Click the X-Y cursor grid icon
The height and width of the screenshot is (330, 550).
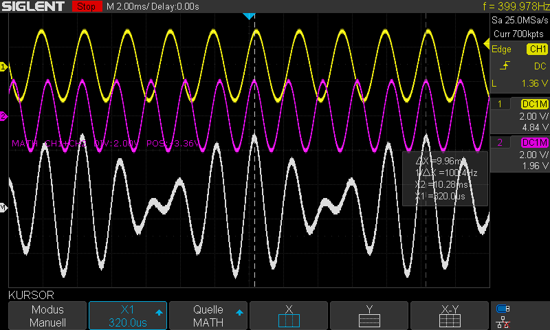[x=450, y=320]
